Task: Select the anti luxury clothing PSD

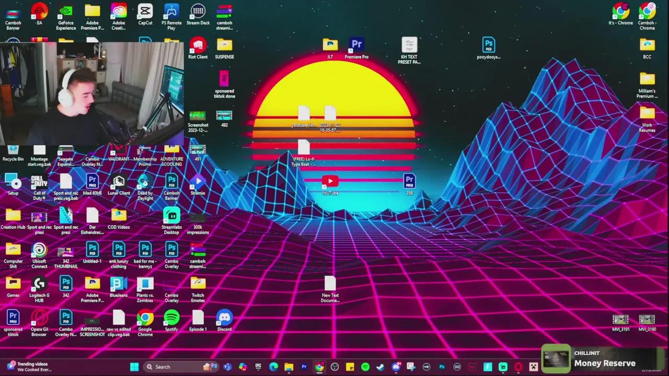Action: pyautogui.click(x=119, y=255)
